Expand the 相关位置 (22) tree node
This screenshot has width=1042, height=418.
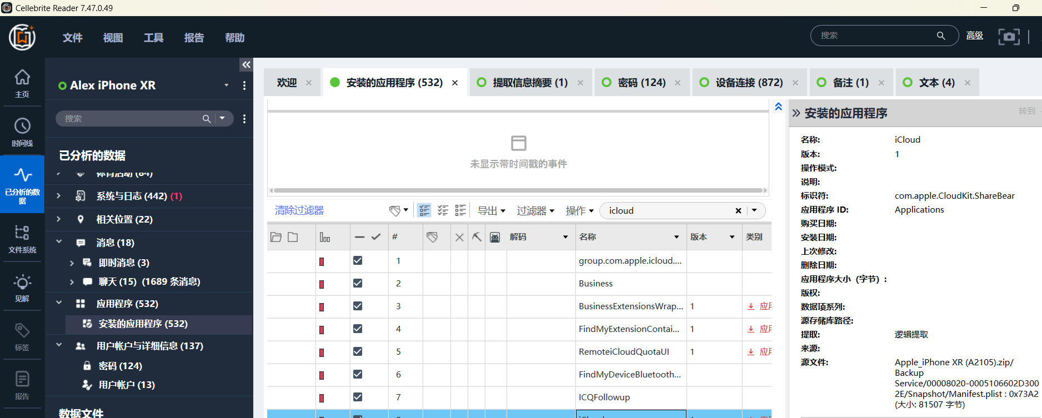[58, 219]
